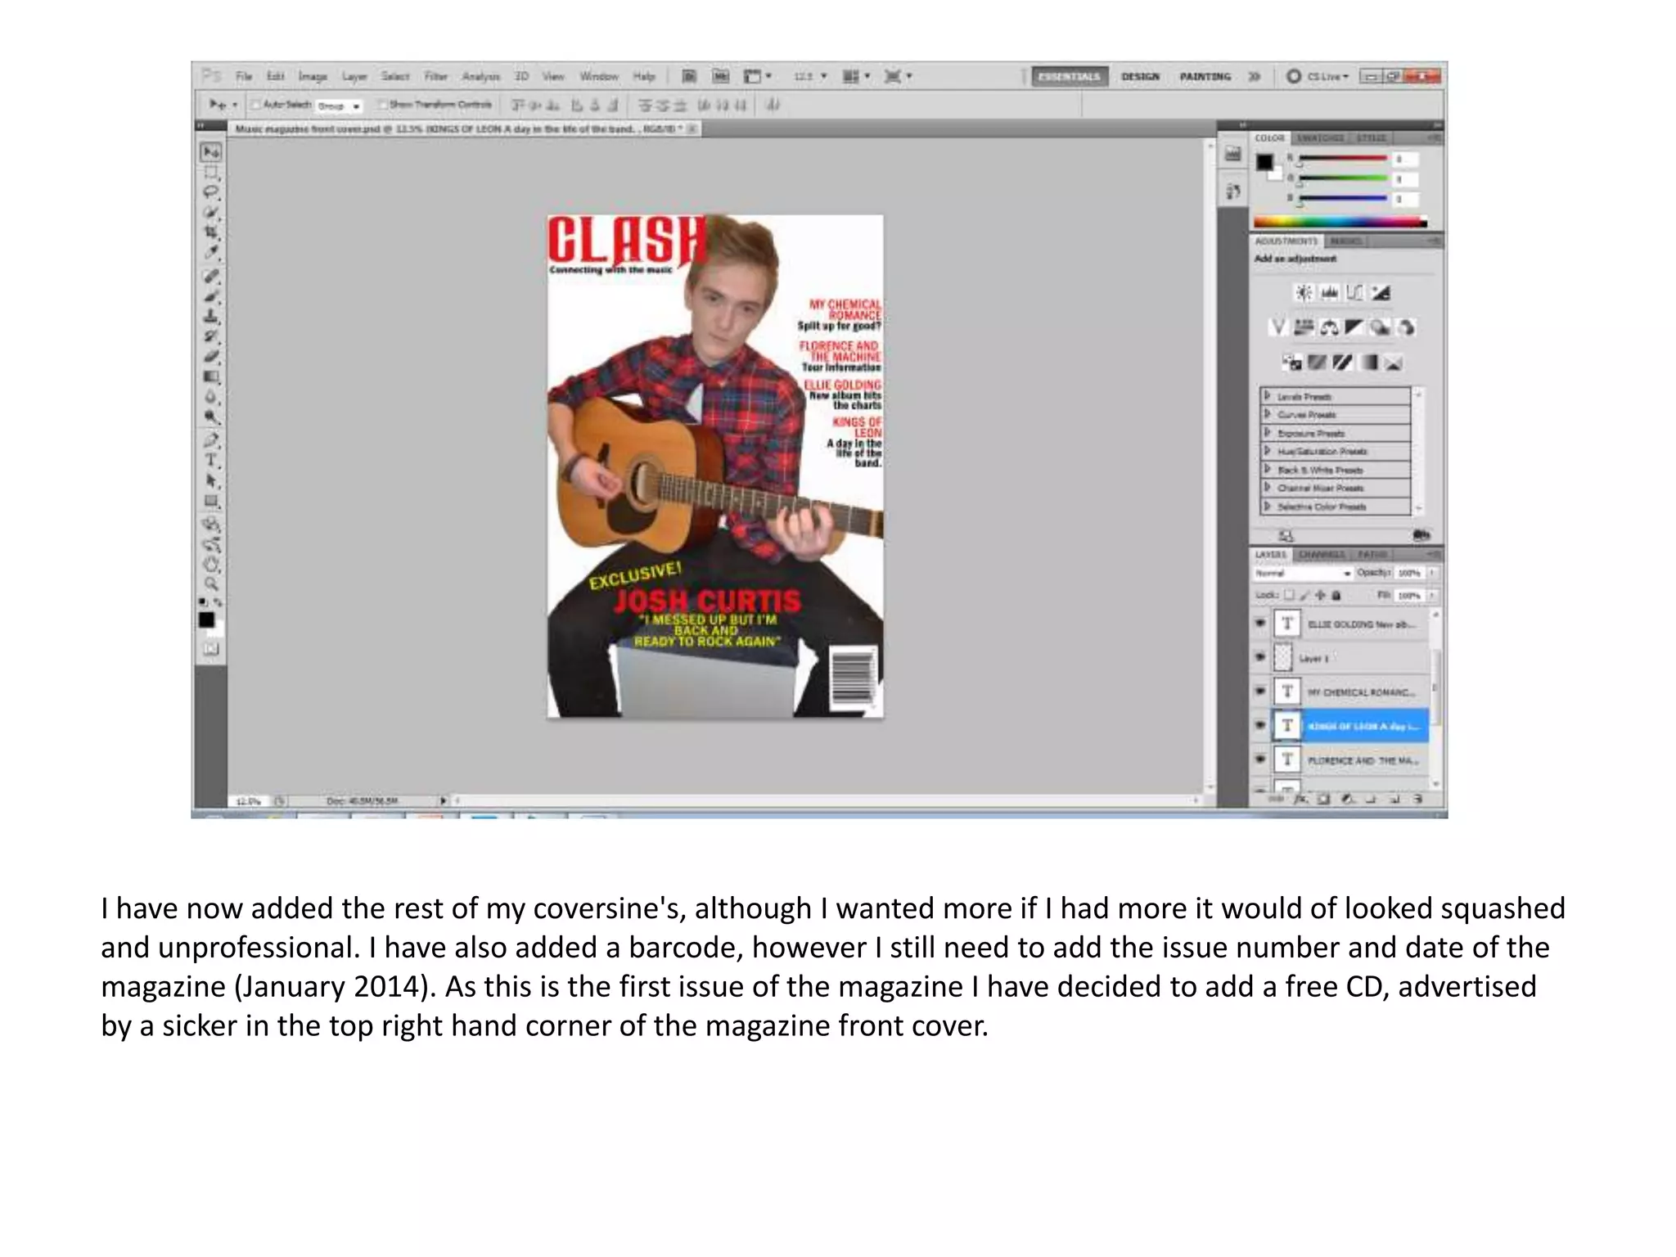Switch to the Channels tab

click(x=1322, y=555)
